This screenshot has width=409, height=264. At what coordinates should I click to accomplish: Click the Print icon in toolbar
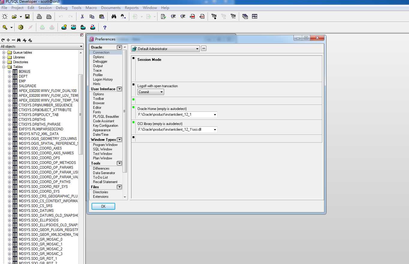[x=39, y=16]
